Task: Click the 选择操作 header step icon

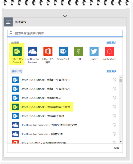Action: tap(8, 22)
